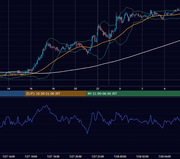The image size is (180, 159).
Task: Click hour label 0 on the time axis
Action: tap(120, 89)
